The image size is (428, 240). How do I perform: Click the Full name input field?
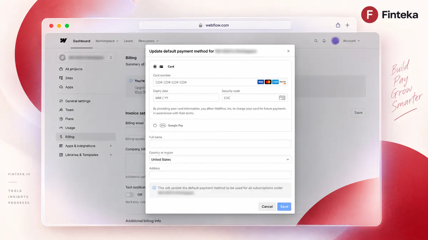[x=220, y=144]
